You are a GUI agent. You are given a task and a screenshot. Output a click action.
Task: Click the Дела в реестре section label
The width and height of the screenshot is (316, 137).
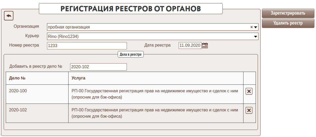point(131,54)
